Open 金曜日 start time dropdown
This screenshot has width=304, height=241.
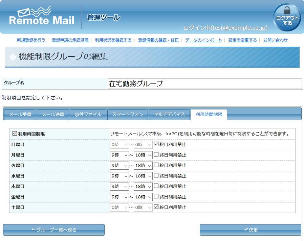coord(119,197)
